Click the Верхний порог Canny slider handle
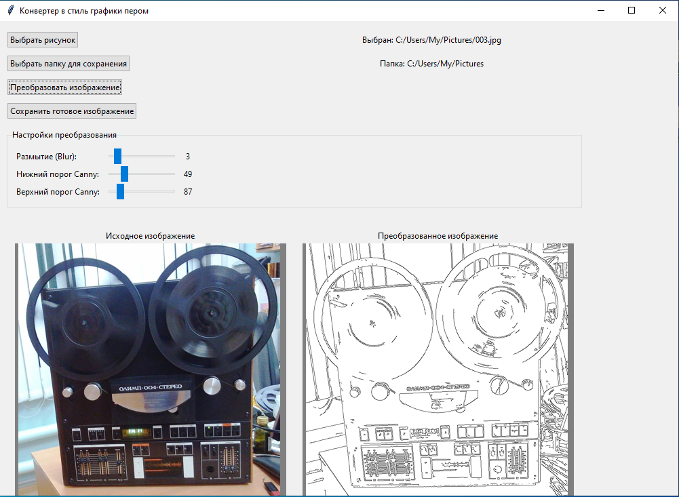This screenshot has height=497, width=679. (120, 192)
